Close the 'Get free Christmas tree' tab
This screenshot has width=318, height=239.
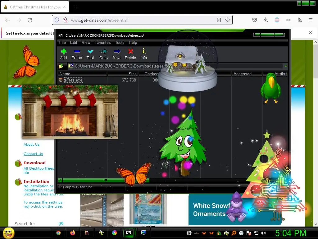pyautogui.click(x=64, y=7)
